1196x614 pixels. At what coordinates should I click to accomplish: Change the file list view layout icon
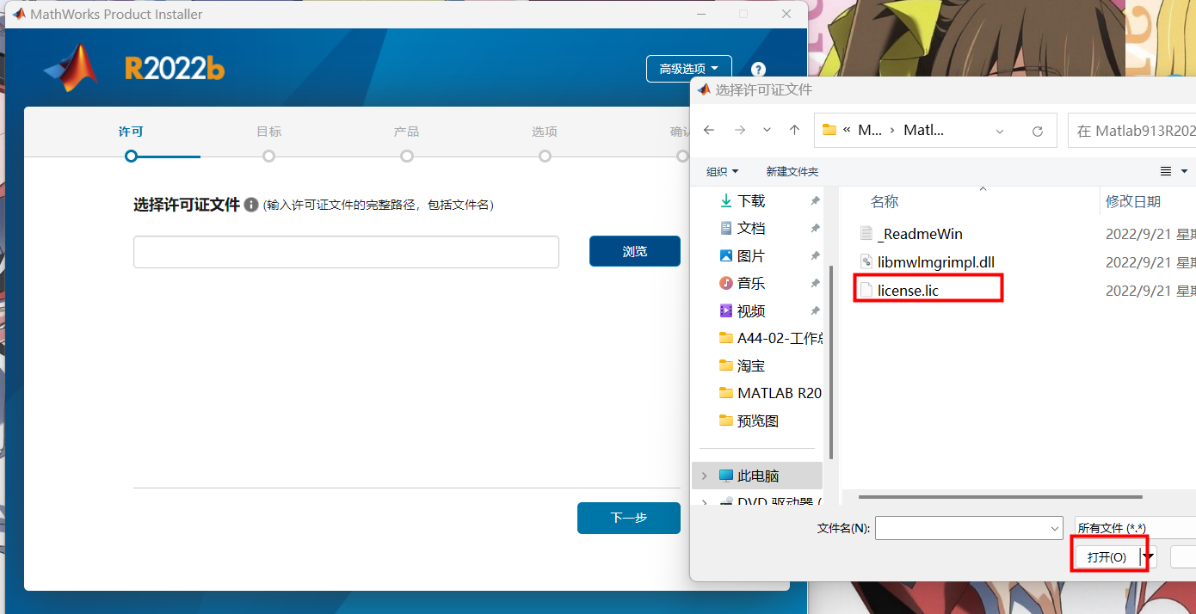(x=1166, y=171)
